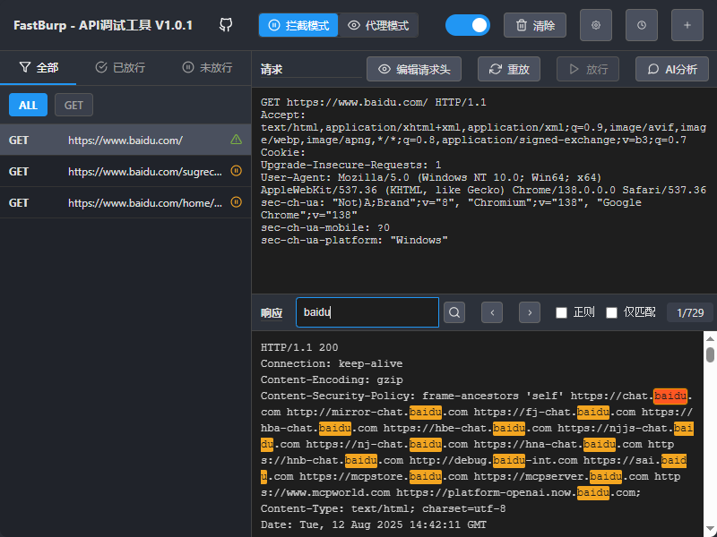This screenshot has height=537, width=717.
Task: Click 编辑请求头 edit headers button
Action: [x=414, y=69]
